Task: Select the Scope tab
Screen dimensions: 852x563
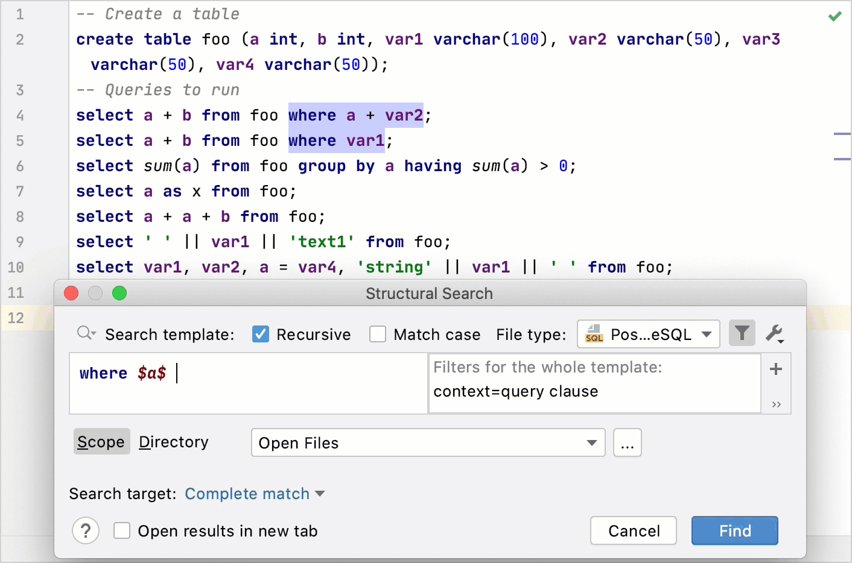Action: point(101,441)
